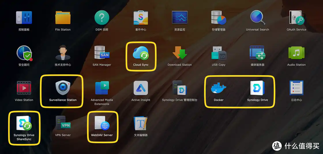The width and height of the screenshot is (323, 154).
Task: Launch Audio Station
Action: coord(296,53)
